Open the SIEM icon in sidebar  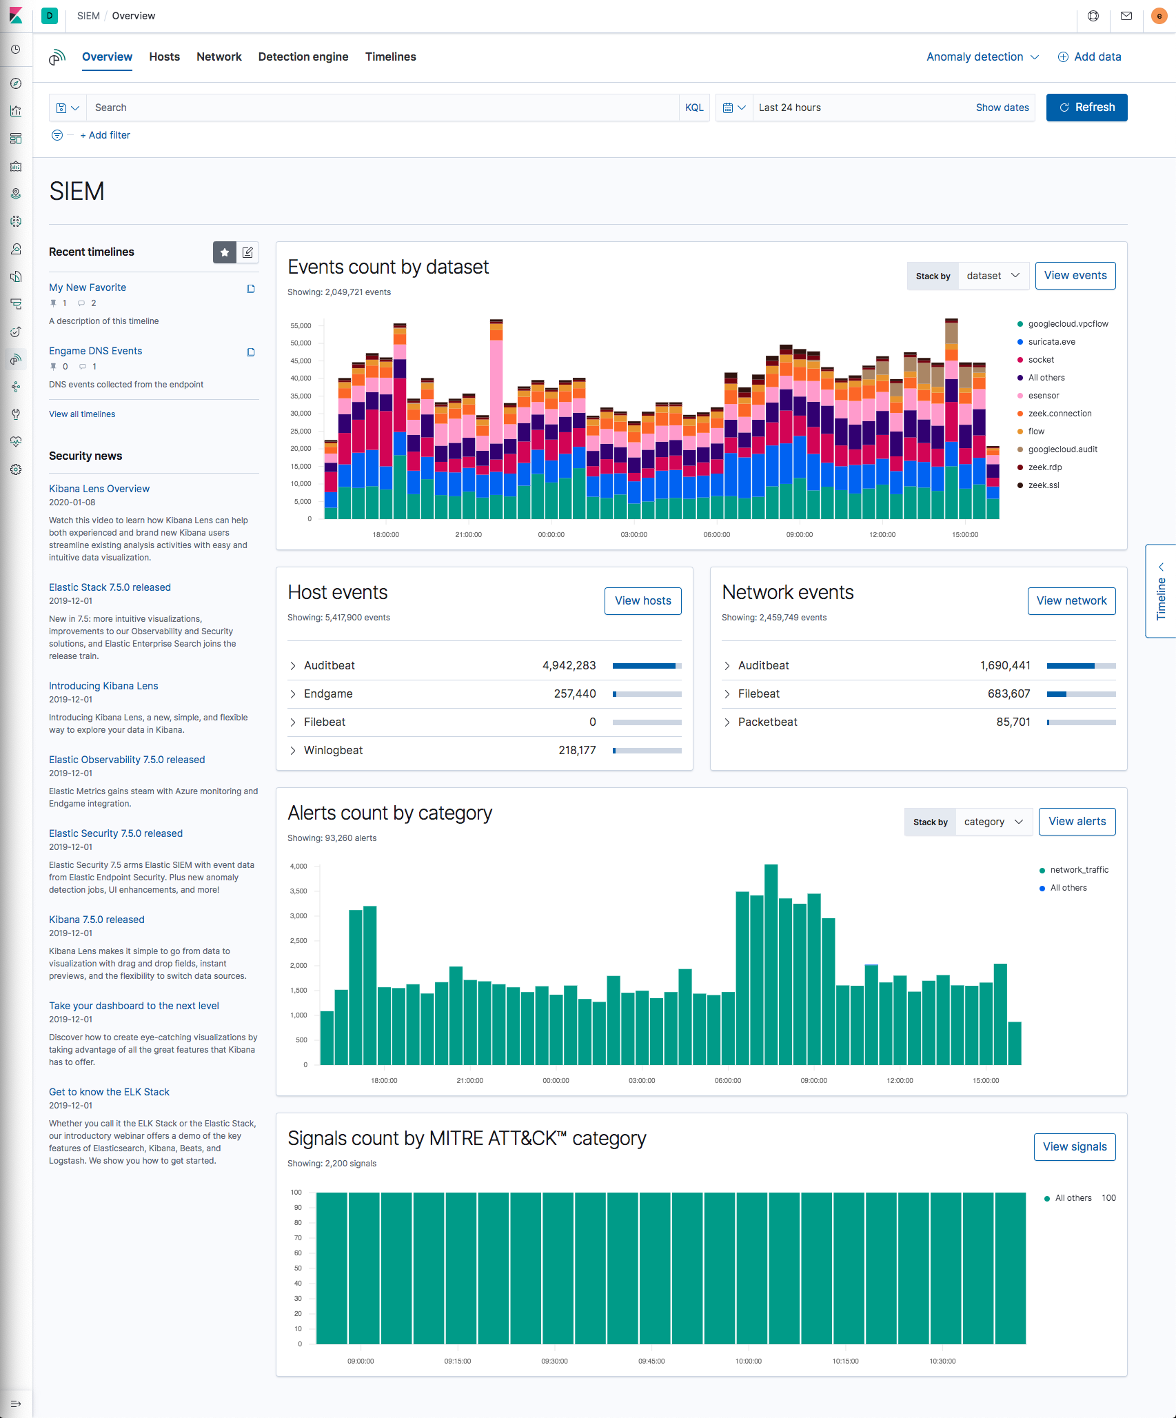coord(16,359)
